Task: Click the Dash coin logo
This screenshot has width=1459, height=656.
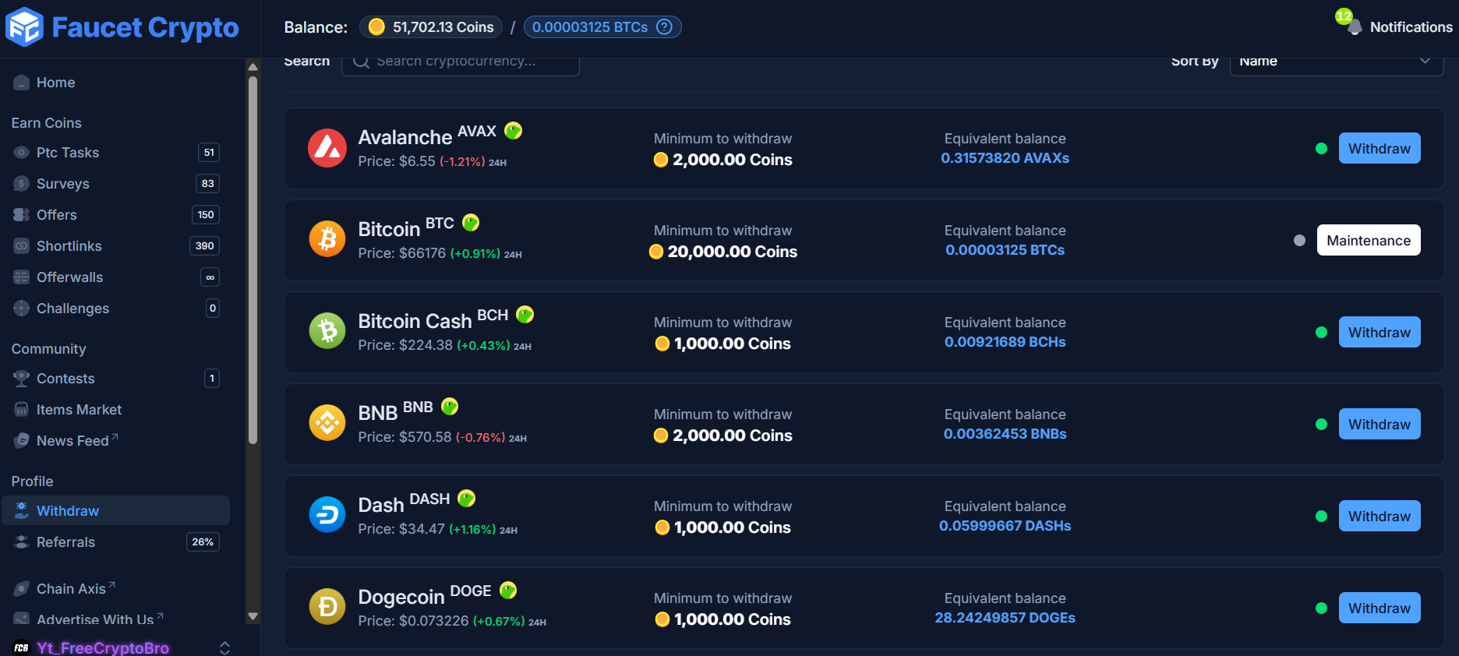Action: [327, 516]
